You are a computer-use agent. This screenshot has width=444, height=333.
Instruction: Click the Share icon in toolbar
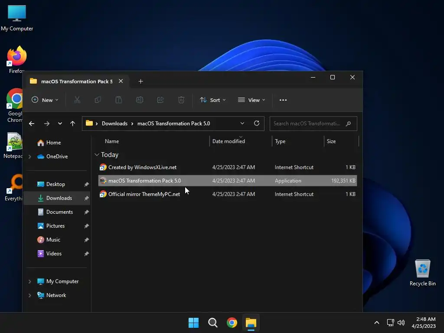pyautogui.click(x=160, y=100)
